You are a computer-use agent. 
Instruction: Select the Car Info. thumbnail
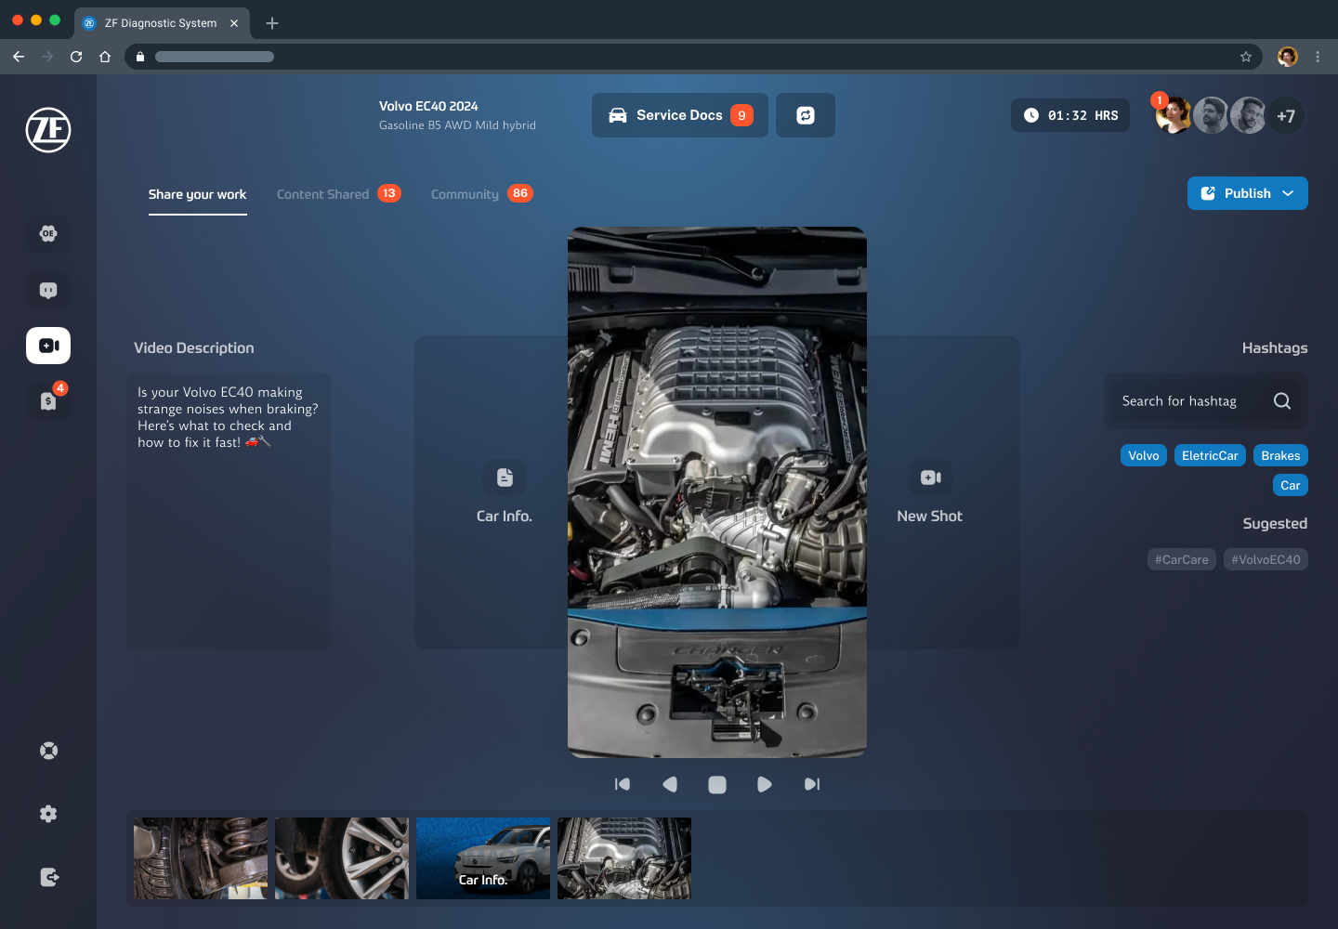point(483,858)
